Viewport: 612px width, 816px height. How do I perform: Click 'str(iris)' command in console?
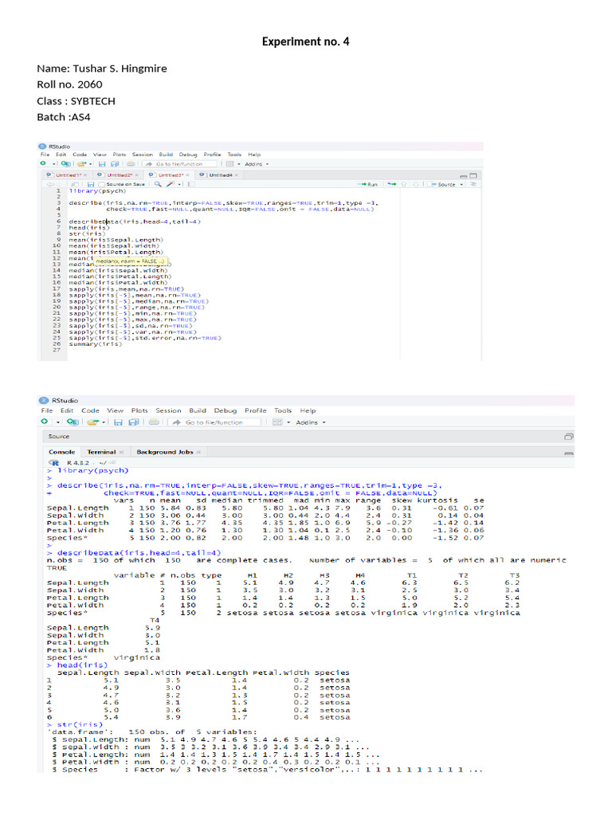point(80,725)
